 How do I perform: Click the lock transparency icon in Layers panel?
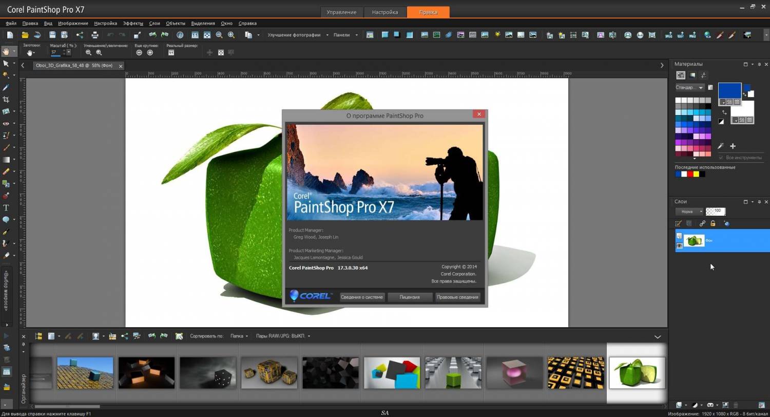713,223
